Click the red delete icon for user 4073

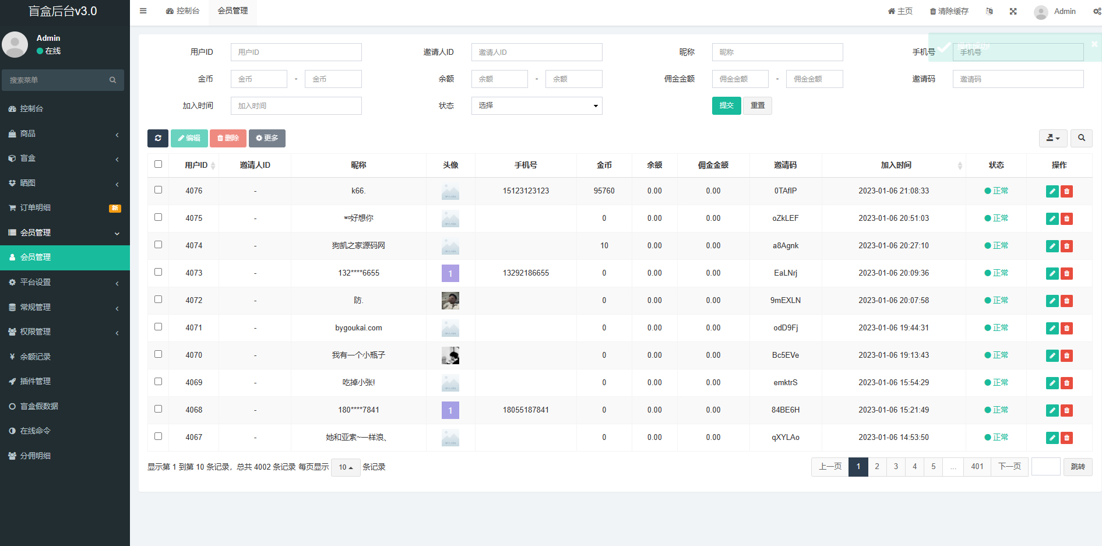(1066, 273)
